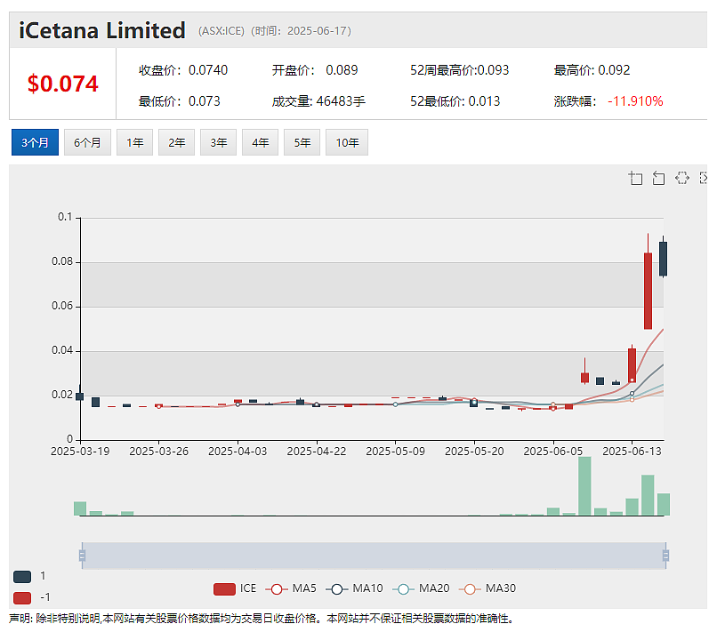Click the 2025-04-22 axis date label

click(317, 452)
